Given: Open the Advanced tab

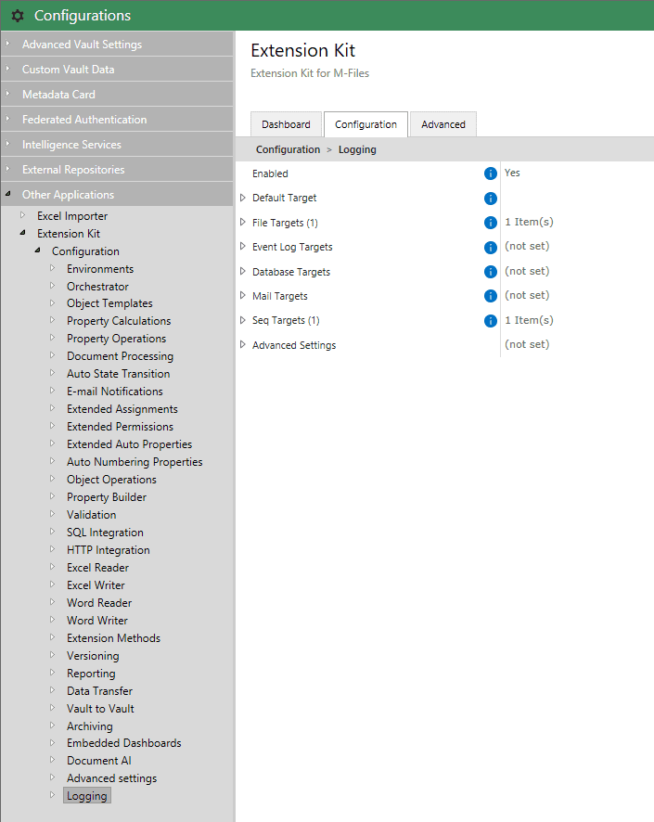Looking at the screenshot, I should (x=442, y=124).
